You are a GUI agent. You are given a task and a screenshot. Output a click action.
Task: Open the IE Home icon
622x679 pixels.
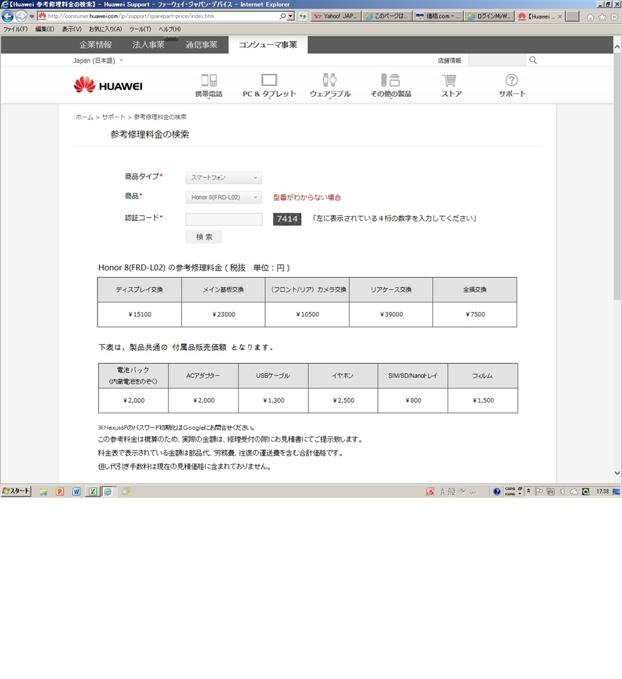pyautogui.click(x=590, y=17)
